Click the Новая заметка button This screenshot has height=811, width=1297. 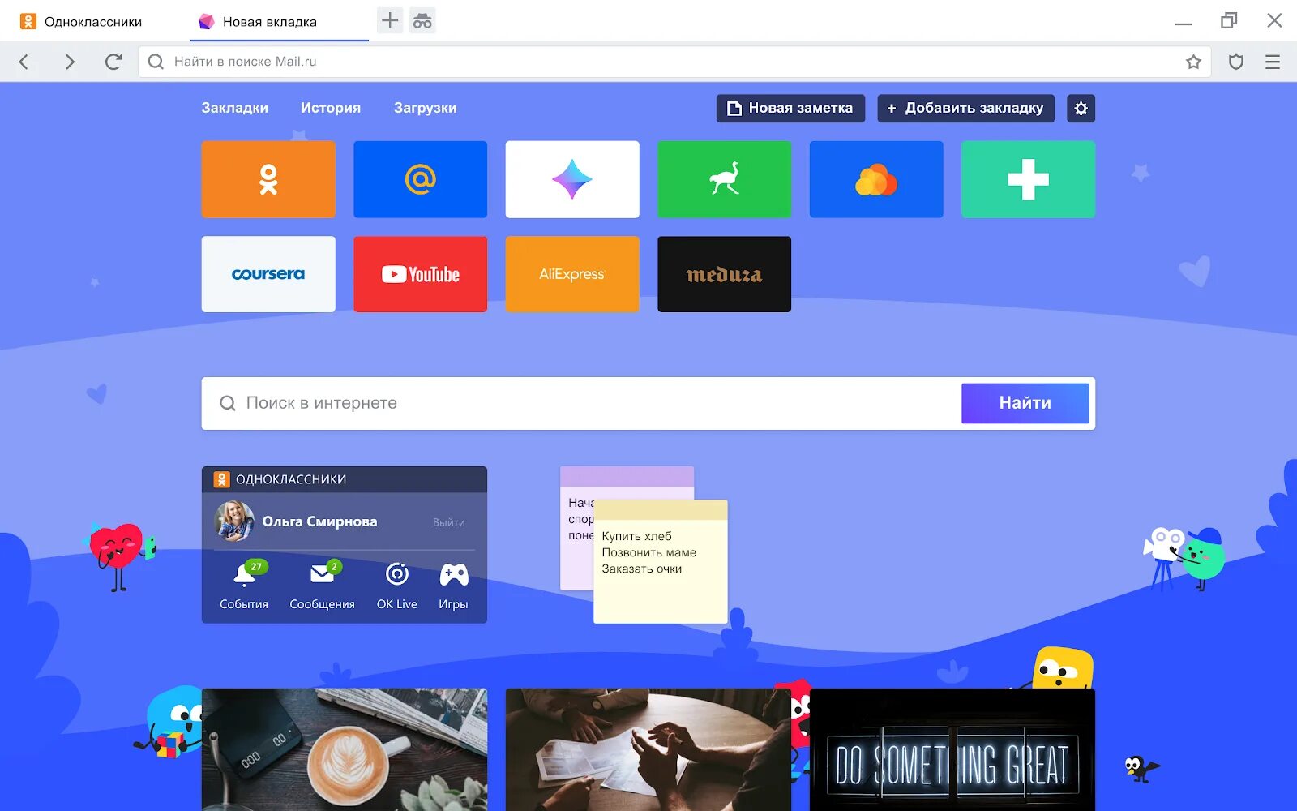(x=790, y=108)
